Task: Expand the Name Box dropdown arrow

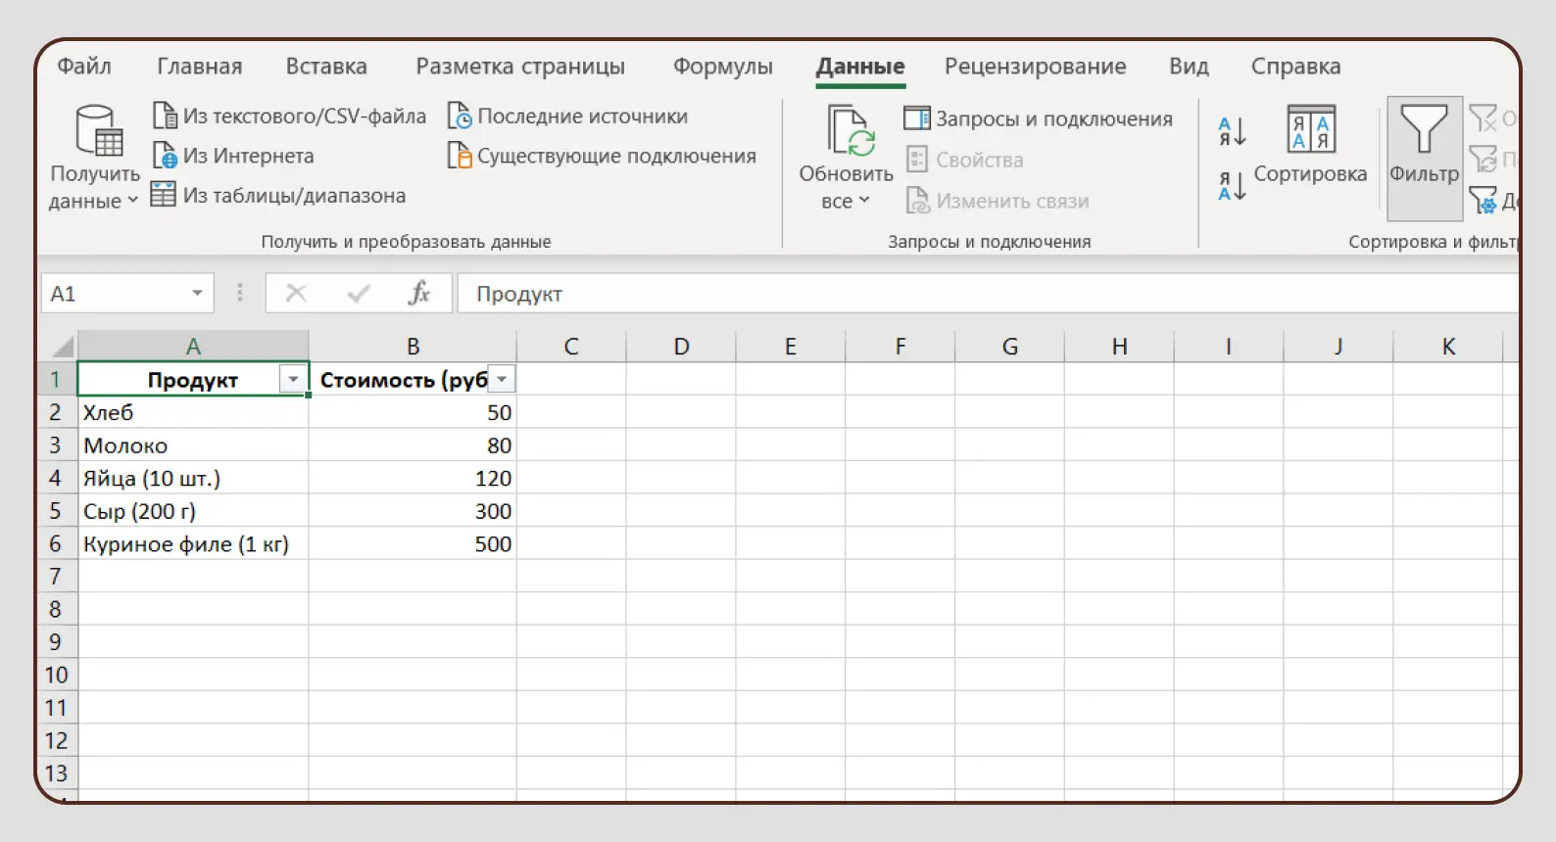Action: coord(198,293)
